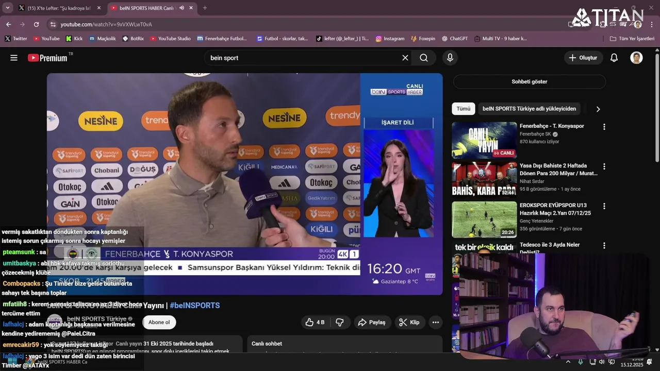
Task: Close the beIN SPORTS HABER tab
Action: coord(191,8)
